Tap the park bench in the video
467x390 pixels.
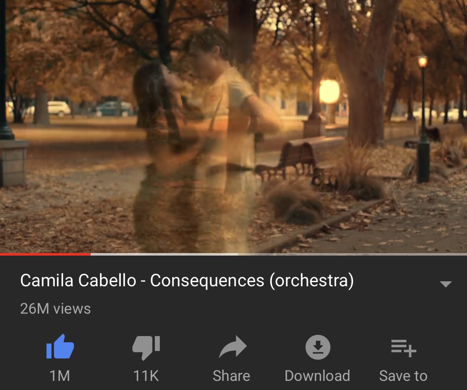point(299,159)
